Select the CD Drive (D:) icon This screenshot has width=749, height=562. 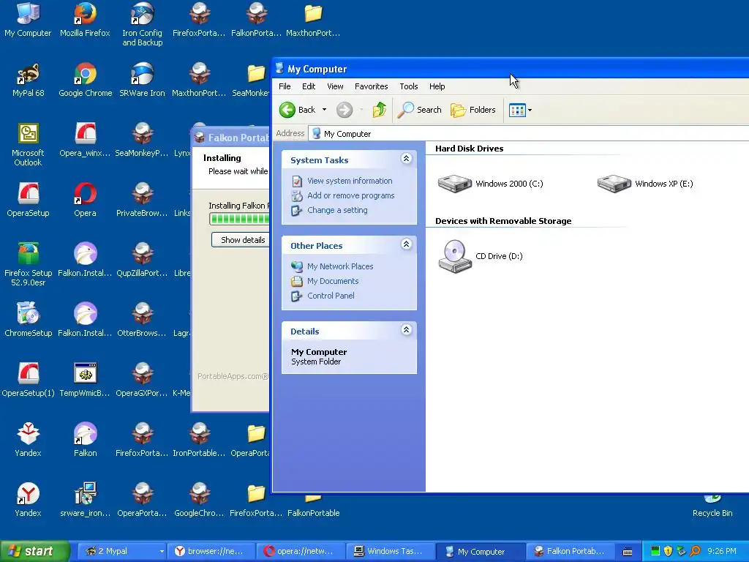(481, 256)
